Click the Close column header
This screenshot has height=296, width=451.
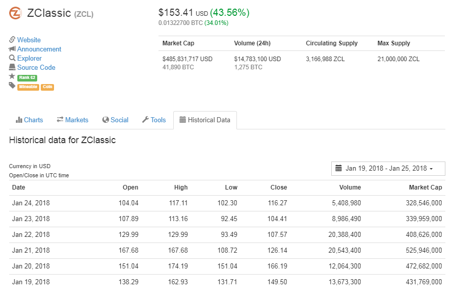tap(279, 187)
